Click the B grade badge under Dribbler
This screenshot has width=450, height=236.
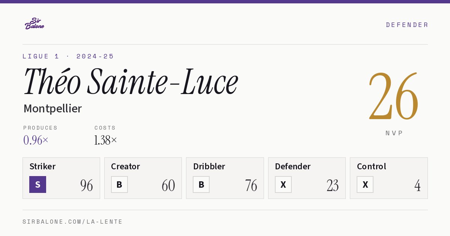pos(201,184)
